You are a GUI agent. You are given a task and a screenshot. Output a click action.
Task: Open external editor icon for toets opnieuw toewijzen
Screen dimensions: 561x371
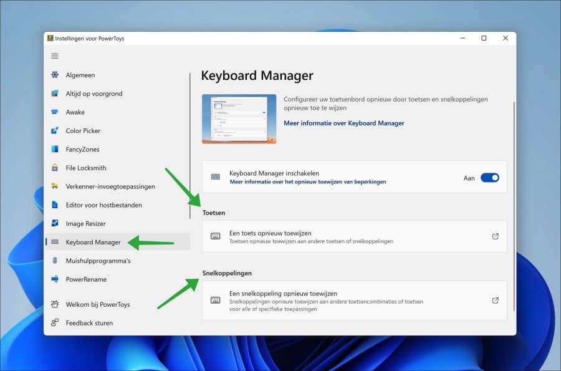496,236
